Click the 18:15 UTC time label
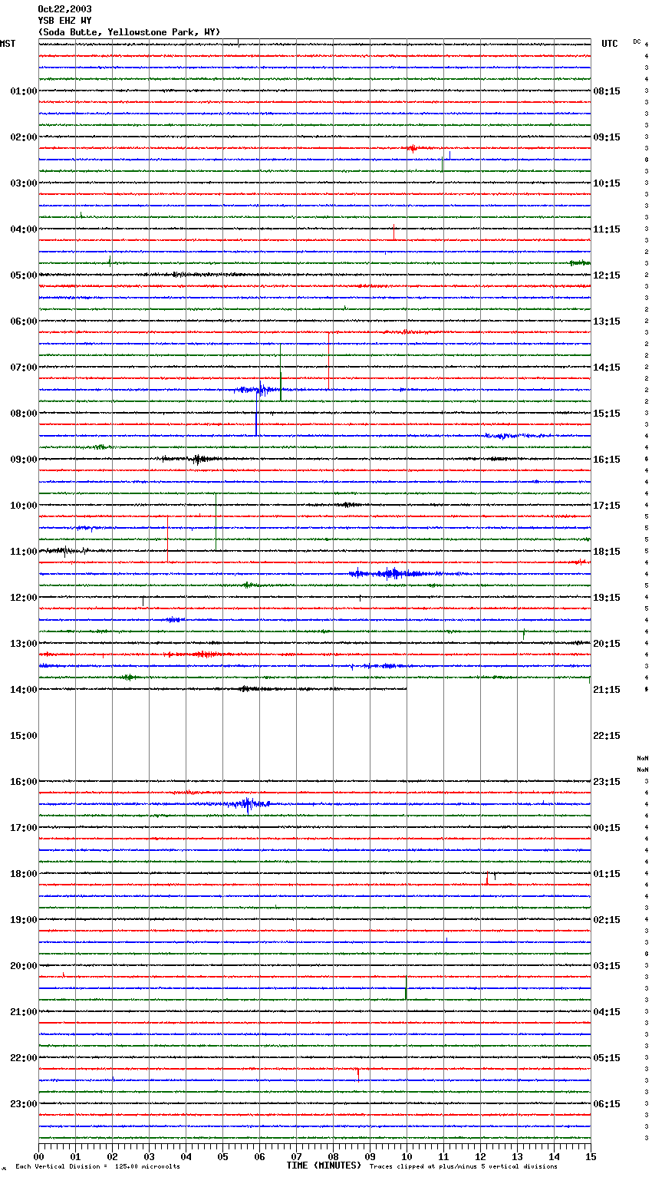This screenshot has height=1177, width=652. (x=607, y=552)
